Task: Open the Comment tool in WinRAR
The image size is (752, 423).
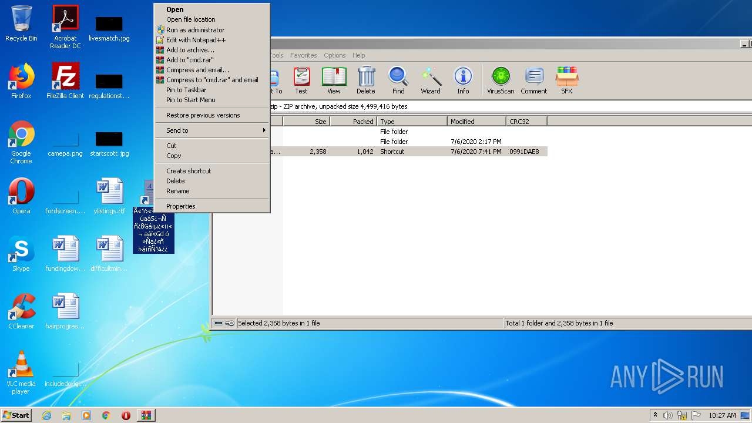Action: coord(533,80)
